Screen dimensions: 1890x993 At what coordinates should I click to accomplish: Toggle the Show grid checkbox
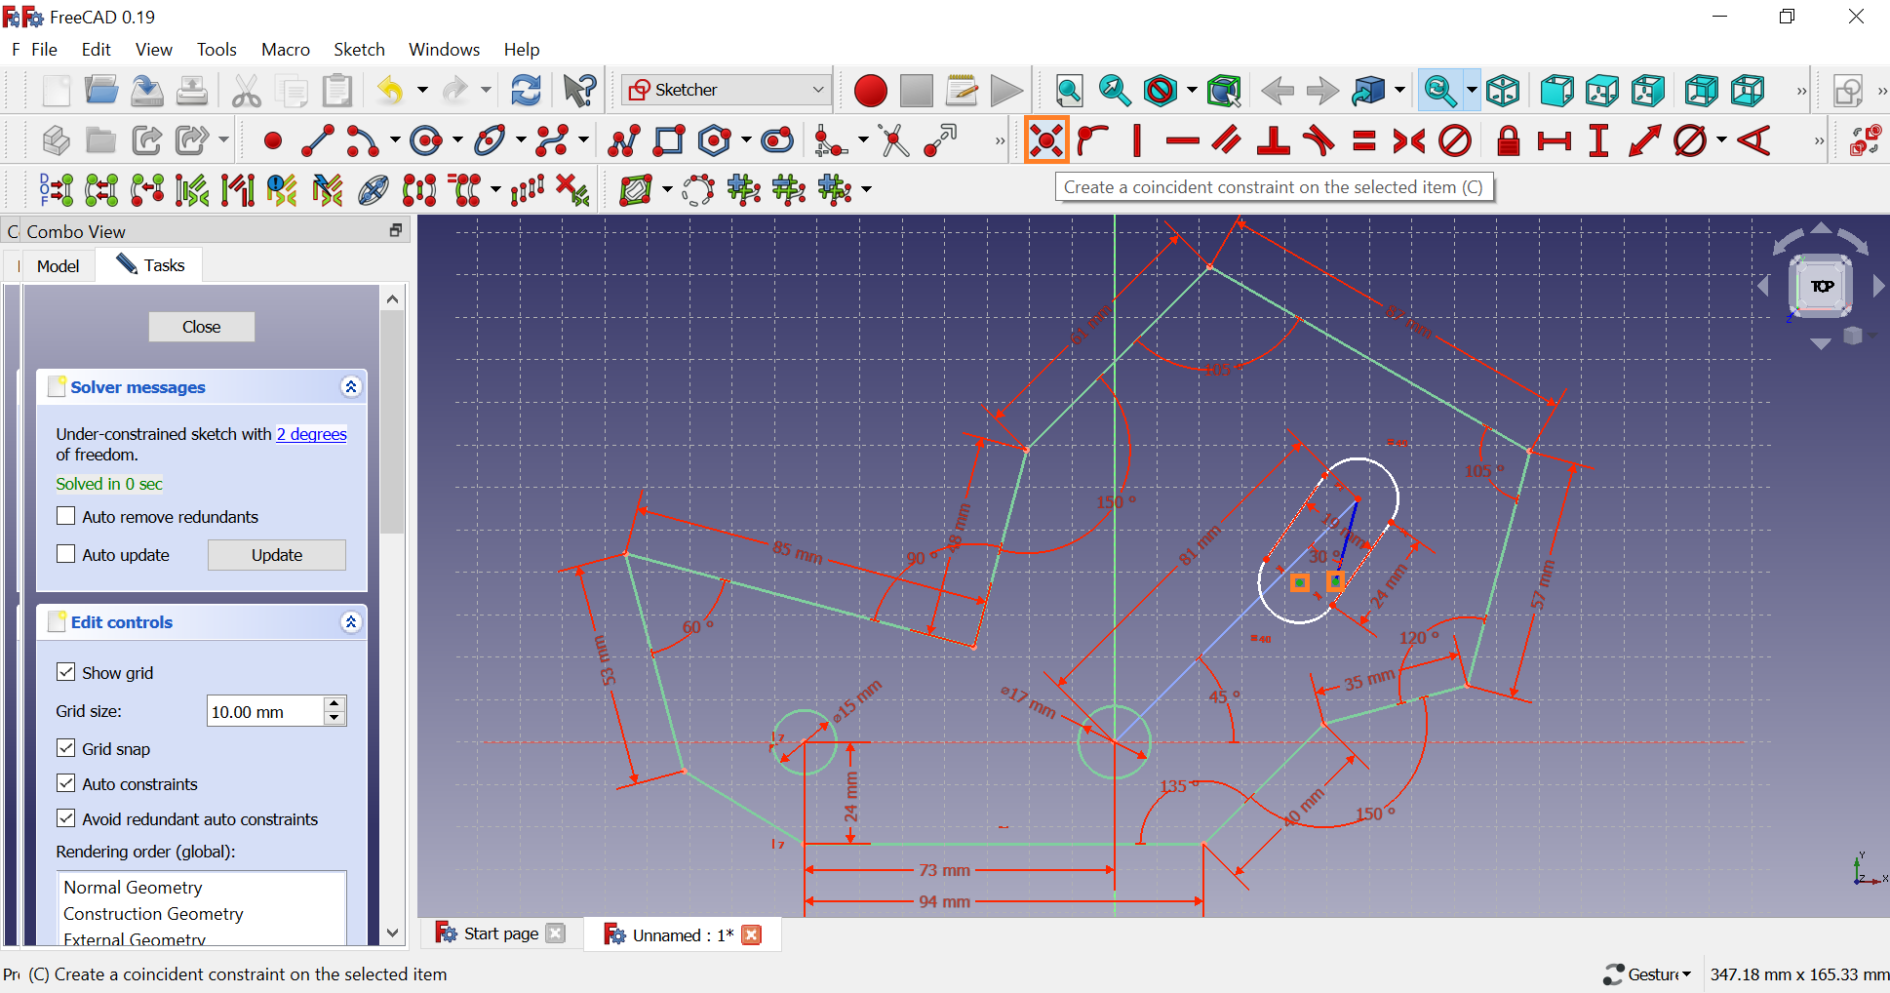coord(66,672)
